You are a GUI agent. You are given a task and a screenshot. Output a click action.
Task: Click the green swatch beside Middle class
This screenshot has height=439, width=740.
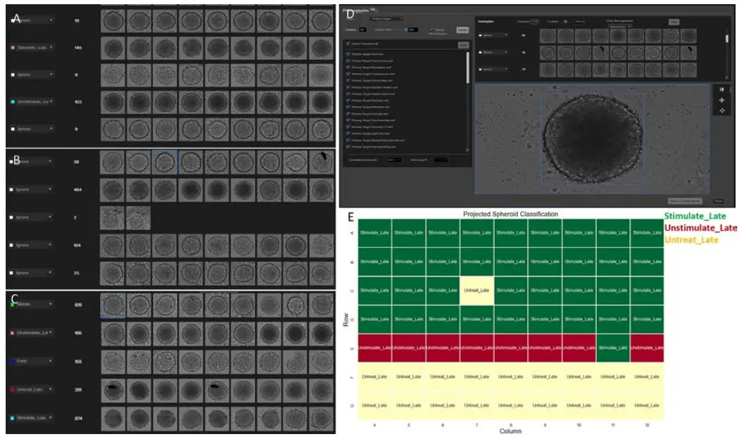click(x=13, y=304)
